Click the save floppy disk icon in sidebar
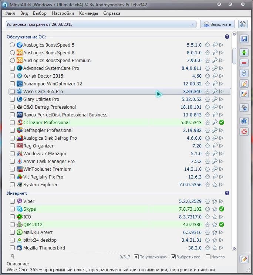The width and height of the screenshot is (253, 275). click(244, 39)
